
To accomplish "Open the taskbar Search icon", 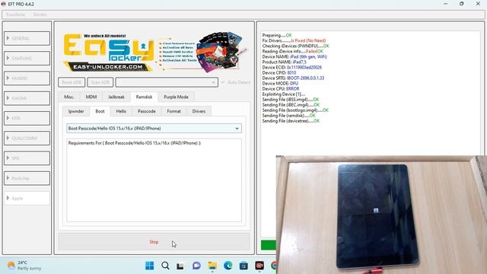I will 165,266.
